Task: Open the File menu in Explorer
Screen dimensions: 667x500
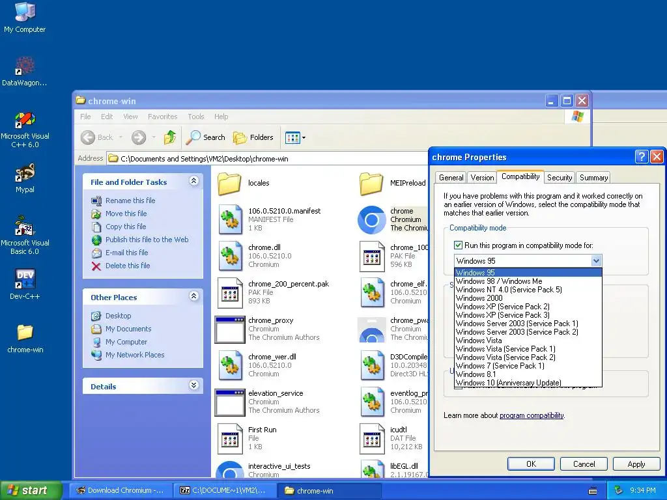Action: (85, 117)
